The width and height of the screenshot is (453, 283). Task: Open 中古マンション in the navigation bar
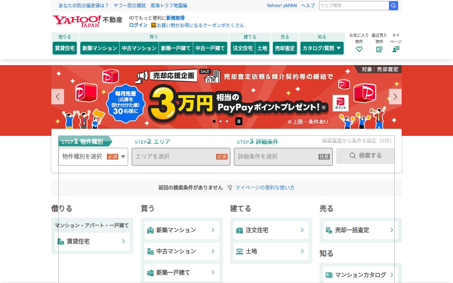click(x=139, y=48)
